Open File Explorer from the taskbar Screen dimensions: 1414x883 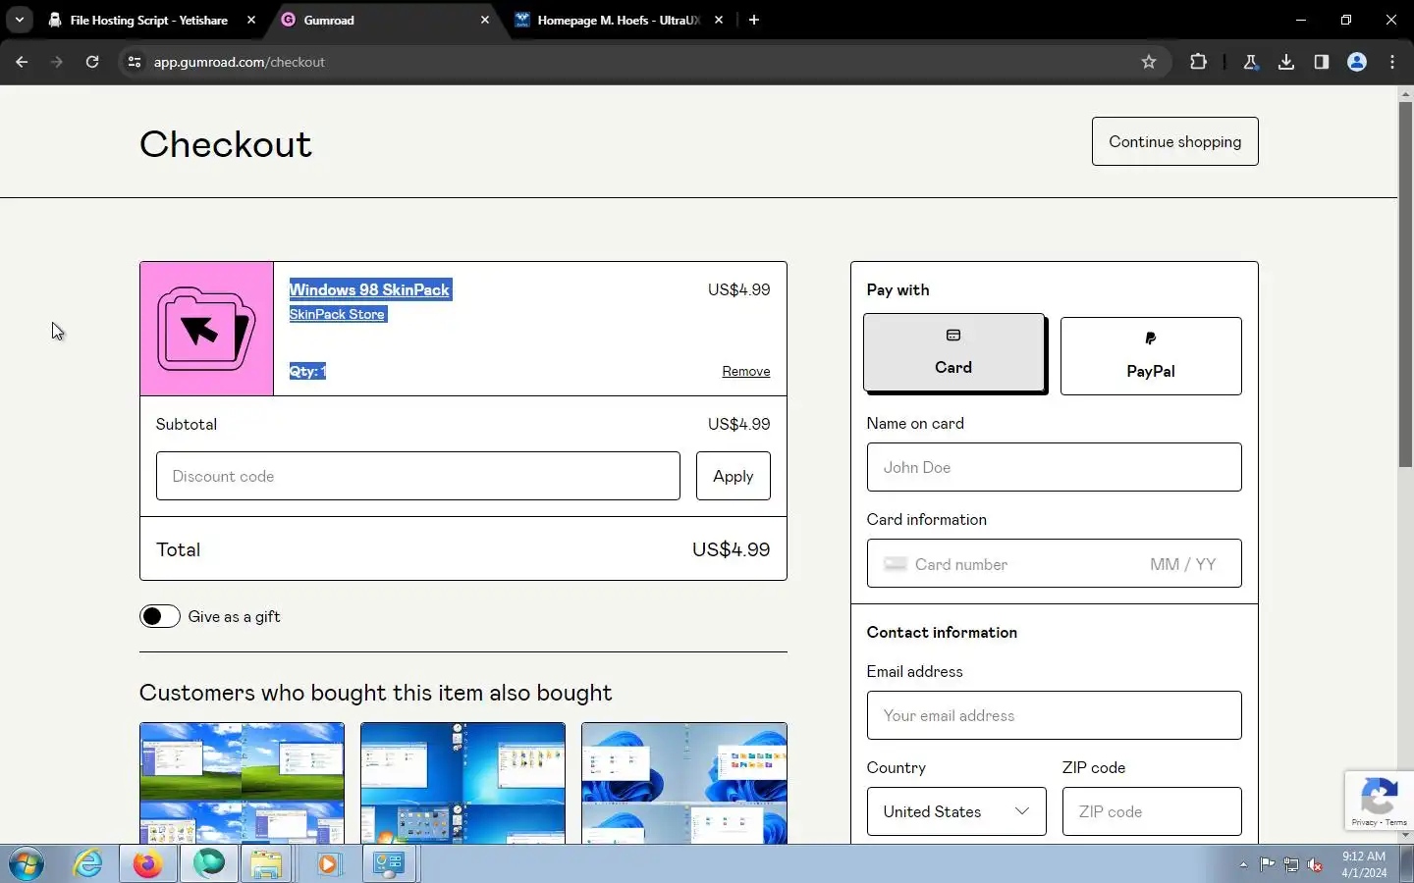[x=266, y=864]
